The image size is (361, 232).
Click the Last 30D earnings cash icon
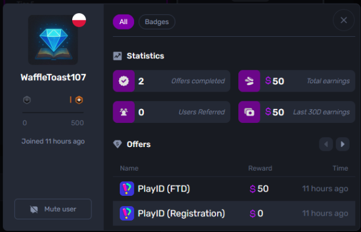(249, 112)
